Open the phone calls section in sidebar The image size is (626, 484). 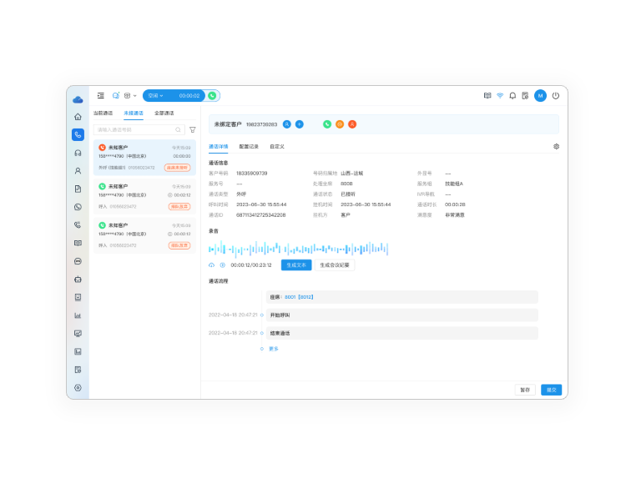click(x=78, y=134)
